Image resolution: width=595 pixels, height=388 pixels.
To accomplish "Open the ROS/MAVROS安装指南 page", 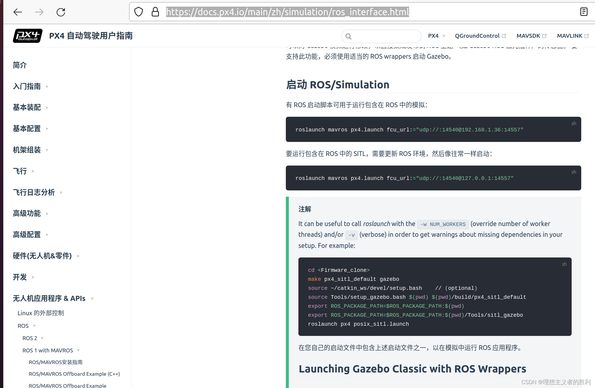I will click(55, 362).
